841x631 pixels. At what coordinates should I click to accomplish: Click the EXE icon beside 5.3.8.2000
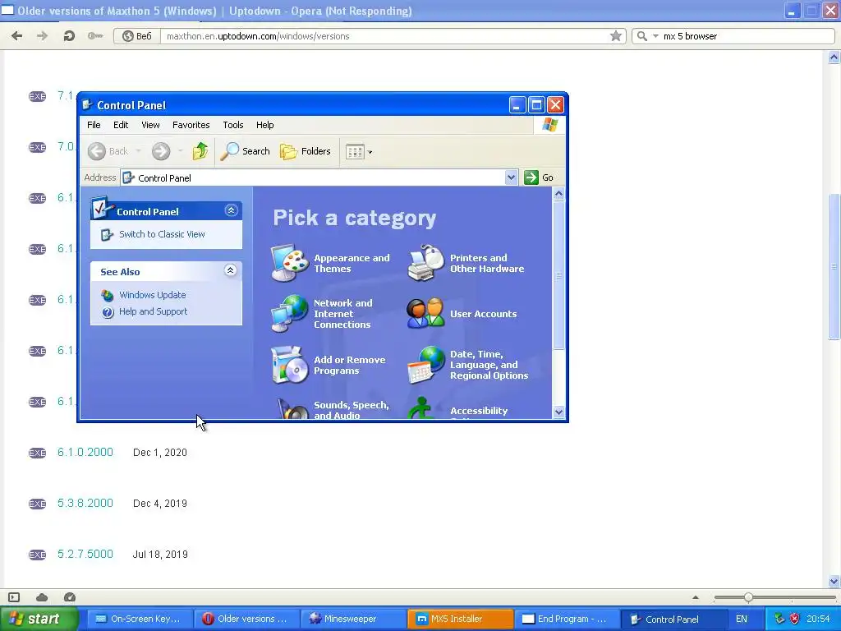(x=37, y=504)
